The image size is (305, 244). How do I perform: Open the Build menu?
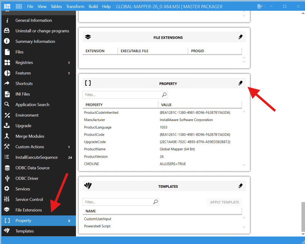click(93, 6)
